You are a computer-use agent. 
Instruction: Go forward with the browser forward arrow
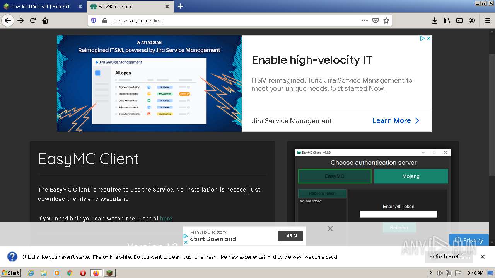click(x=20, y=20)
